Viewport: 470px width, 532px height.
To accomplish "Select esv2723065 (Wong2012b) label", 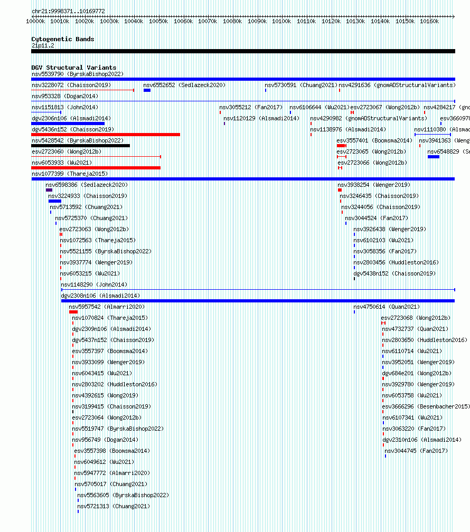I will point(371,151).
